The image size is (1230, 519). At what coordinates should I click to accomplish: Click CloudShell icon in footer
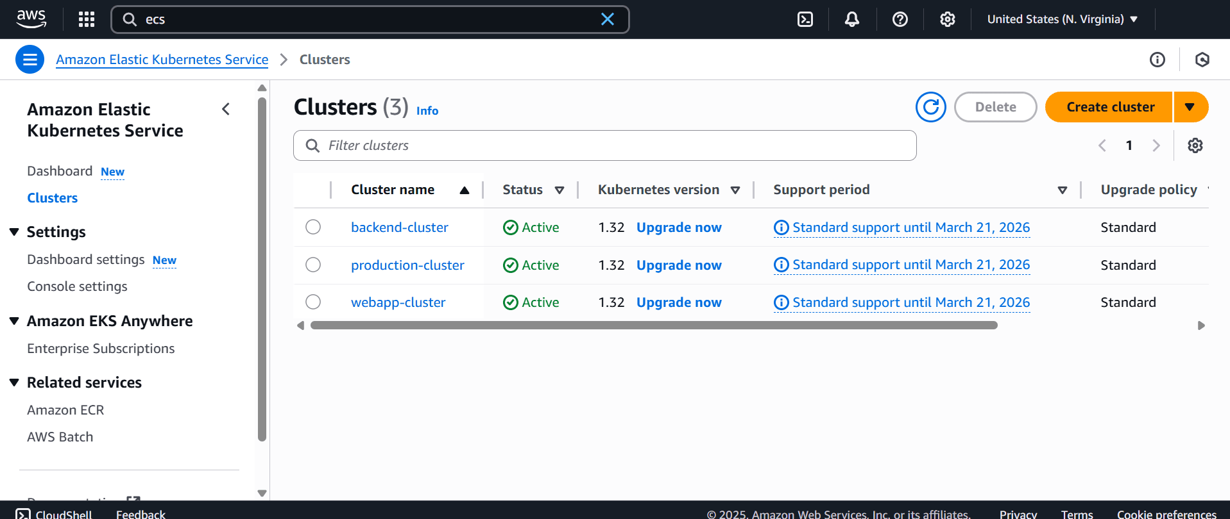23,514
